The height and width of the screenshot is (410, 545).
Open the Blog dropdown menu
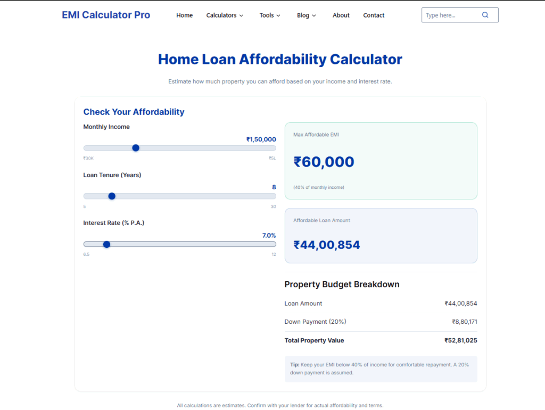[x=306, y=15]
